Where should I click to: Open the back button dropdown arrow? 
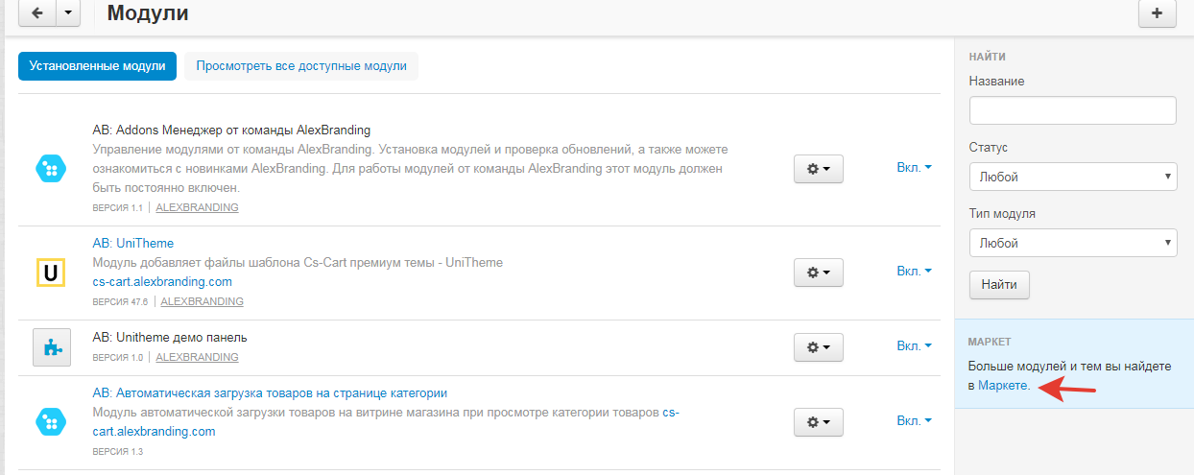[x=68, y=12]
